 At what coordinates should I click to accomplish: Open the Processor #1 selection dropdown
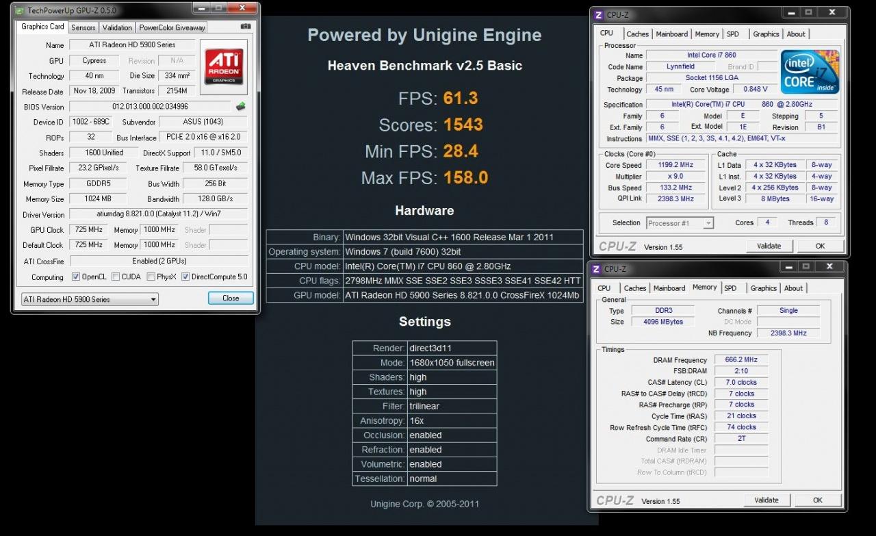click(680, 223)
